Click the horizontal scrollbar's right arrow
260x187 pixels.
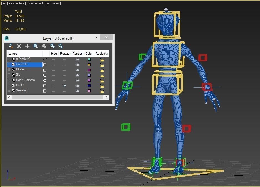(x=107, y=97)
